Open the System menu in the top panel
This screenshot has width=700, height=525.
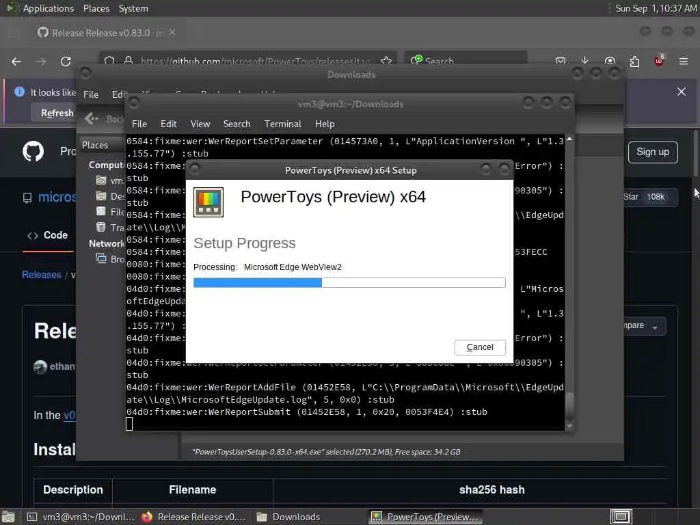click(133, 8)
